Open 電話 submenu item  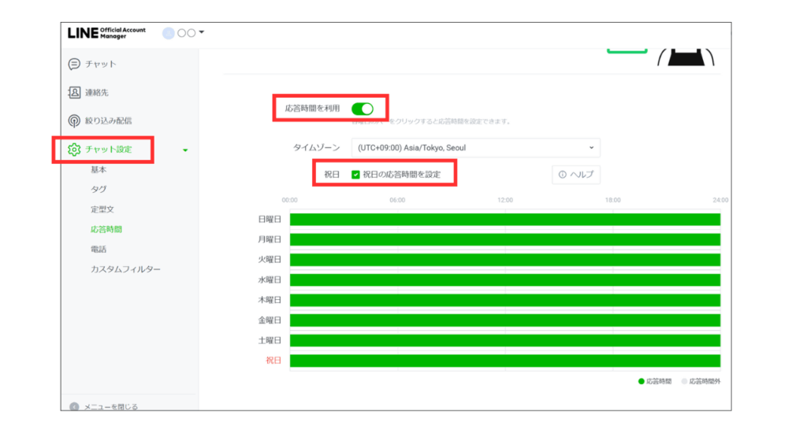coord(99,250)
